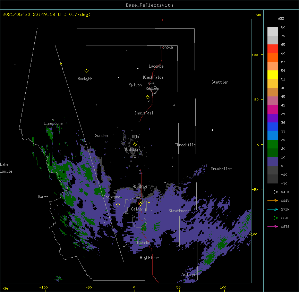
Task: Click the cyan 27ZW arrow in the legend
Action: click(273, 209)
